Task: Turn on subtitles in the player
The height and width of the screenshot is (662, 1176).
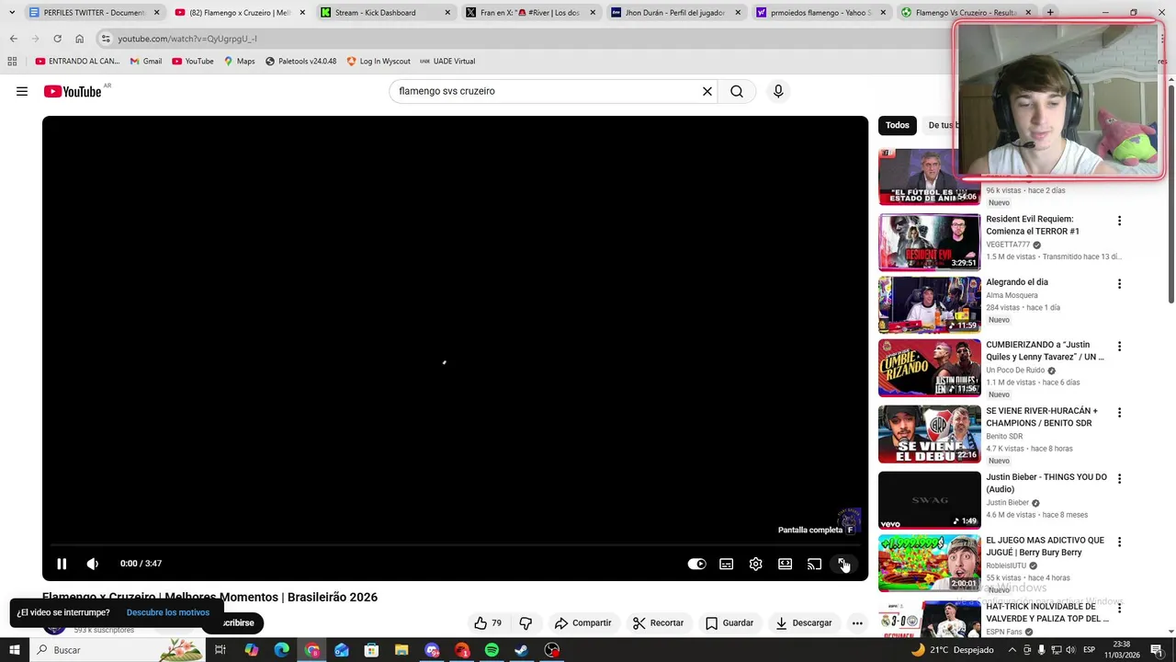Action: [726, 564]
